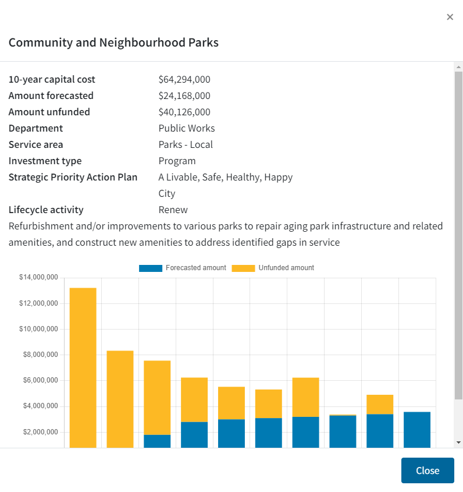Click the vertical scrollbar thumb
The height and width of the screenshot is (492, 463).
[458, 233]
